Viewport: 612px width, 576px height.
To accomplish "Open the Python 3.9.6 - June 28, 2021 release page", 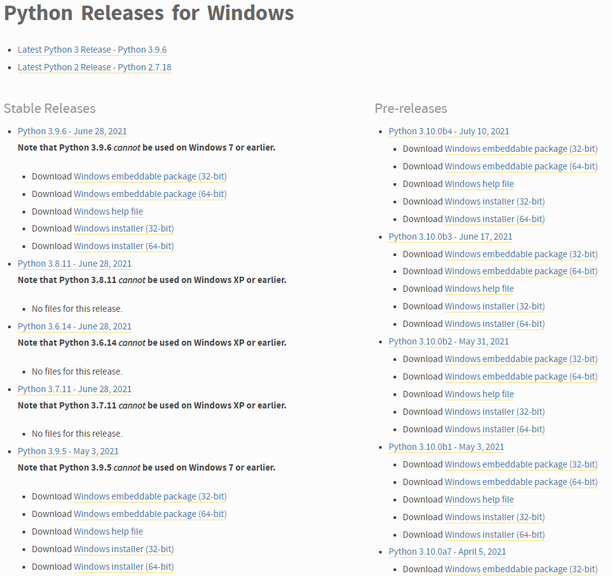I will pos(72,132).
